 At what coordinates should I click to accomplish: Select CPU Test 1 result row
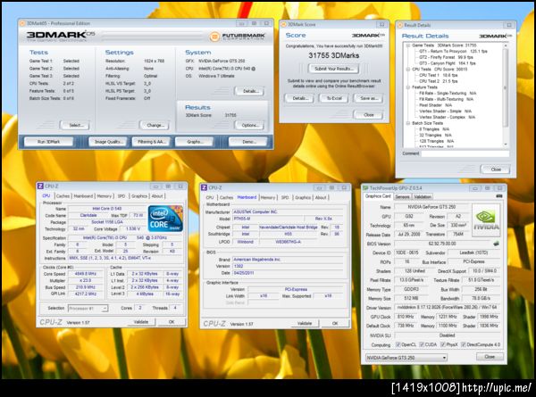coord(438,75)
